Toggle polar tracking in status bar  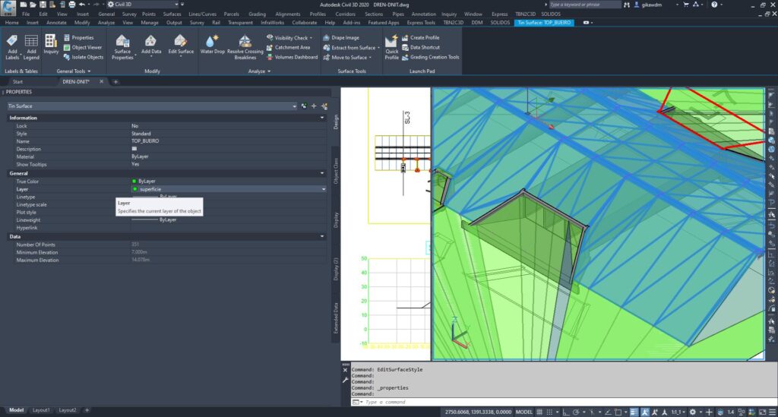[x=576, y=412]
